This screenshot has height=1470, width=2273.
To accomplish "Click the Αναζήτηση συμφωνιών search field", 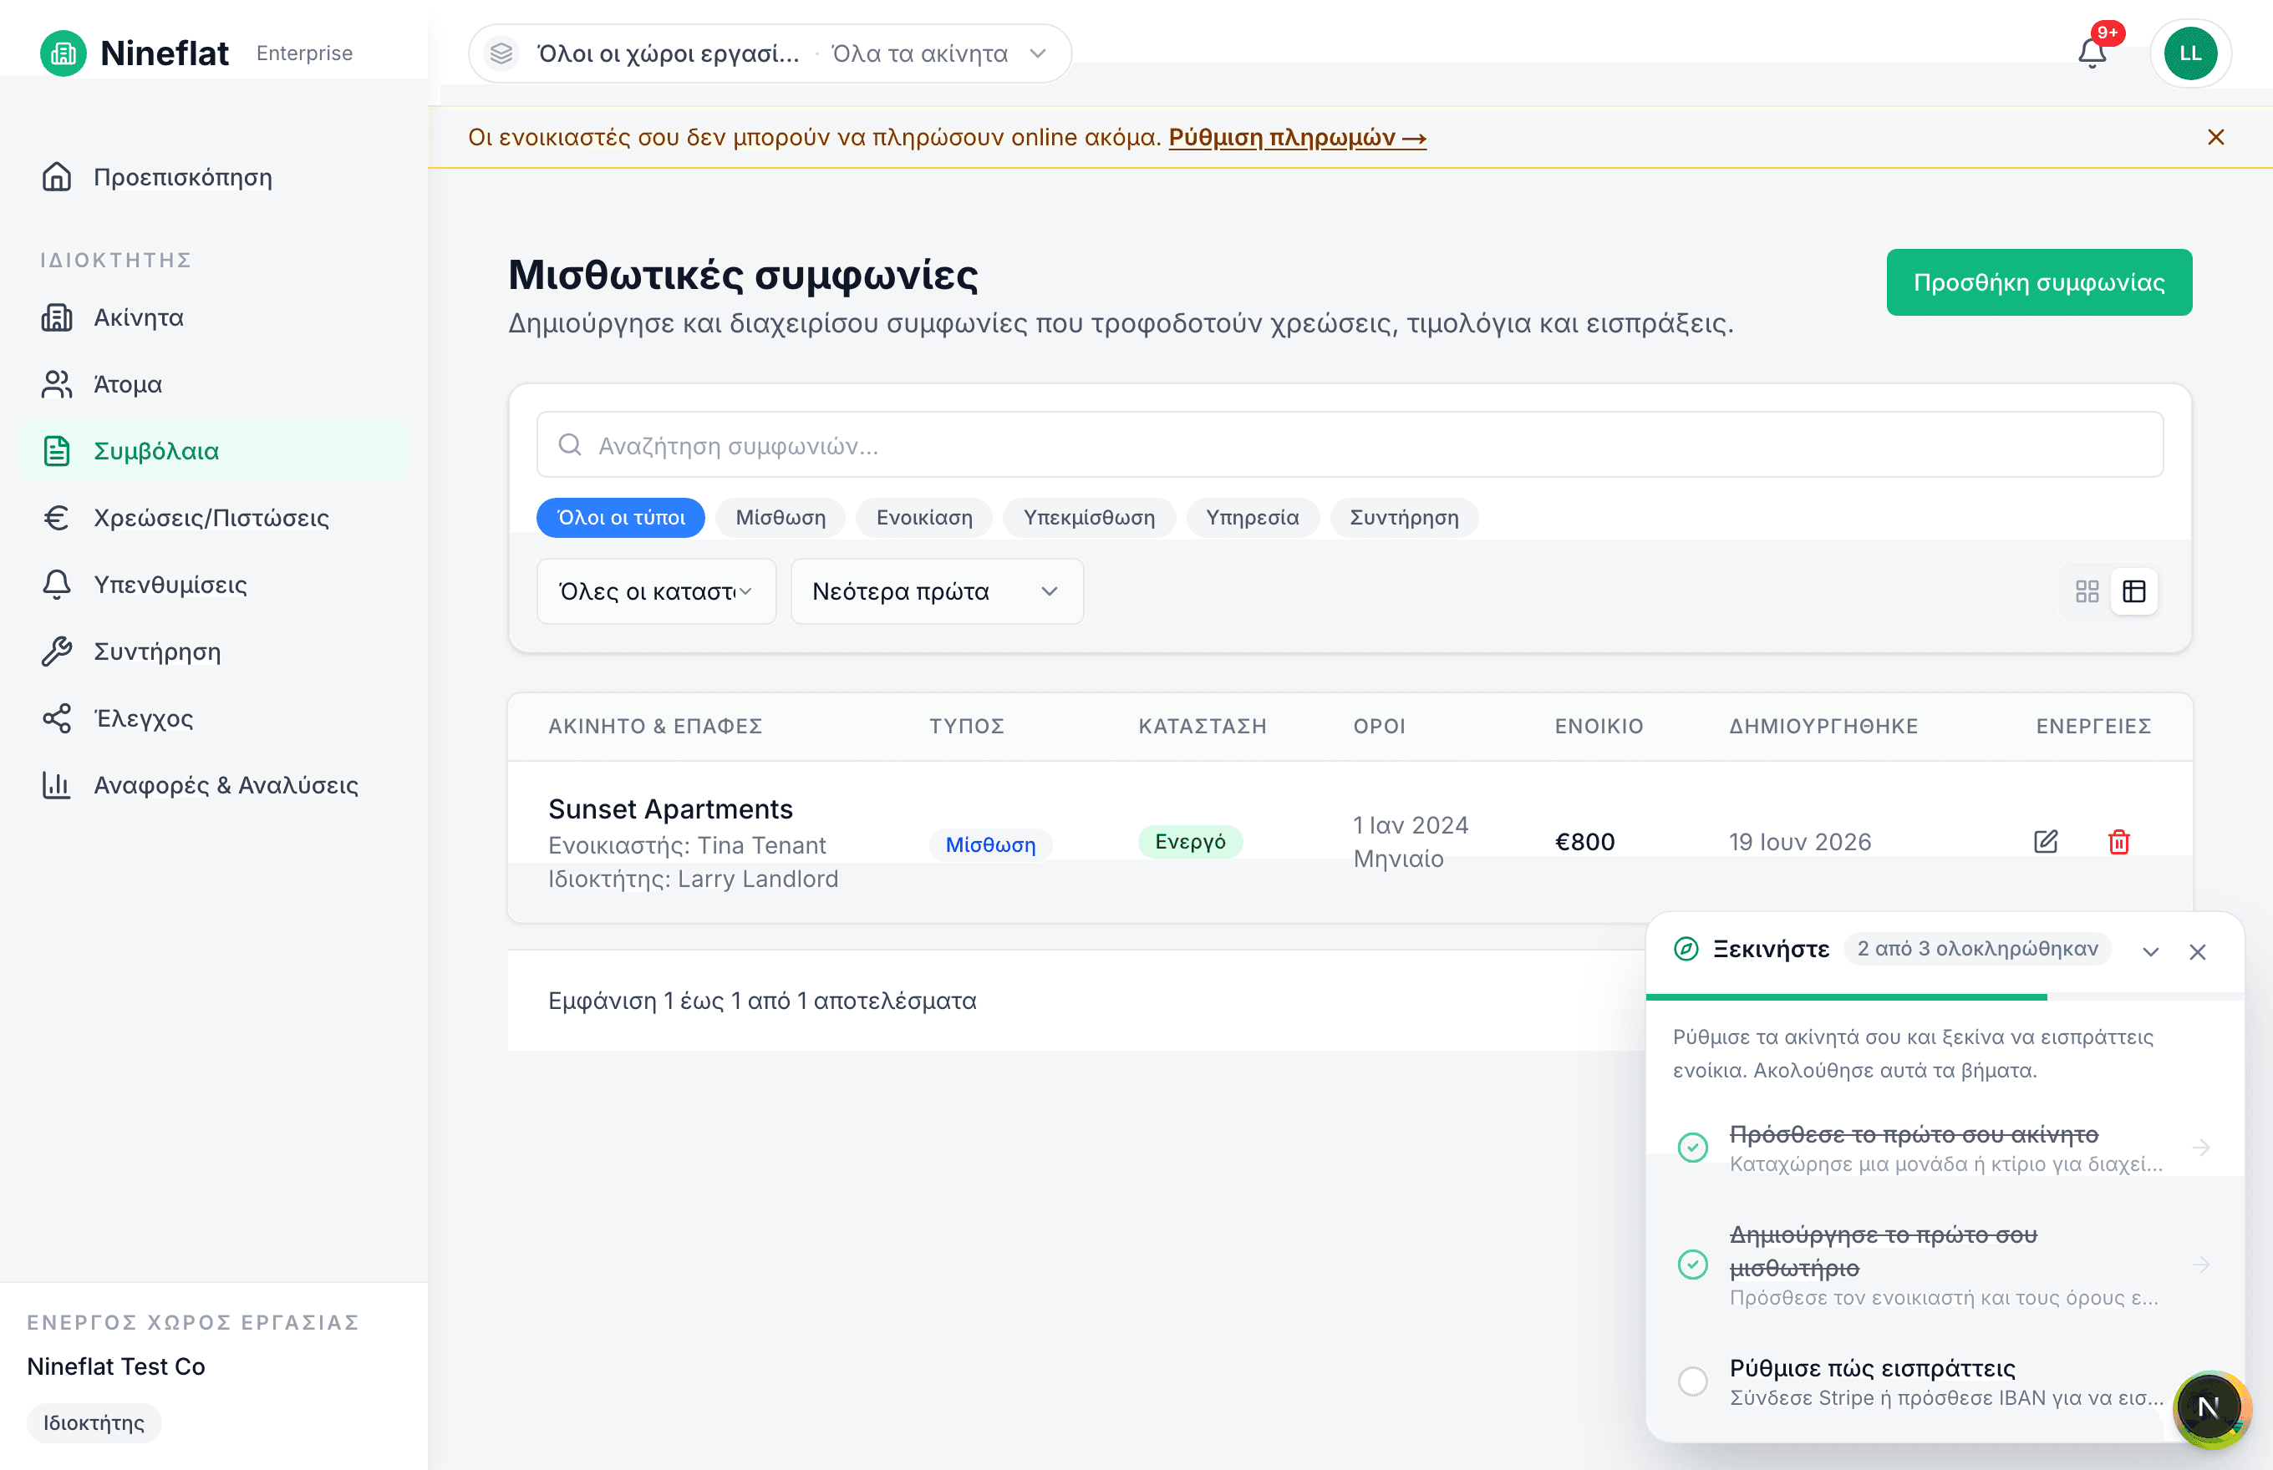I will tap(1350, 445).
